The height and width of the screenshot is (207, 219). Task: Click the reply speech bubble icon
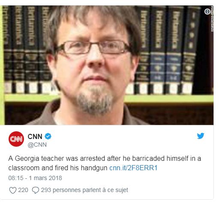click(x=36, y=190)
